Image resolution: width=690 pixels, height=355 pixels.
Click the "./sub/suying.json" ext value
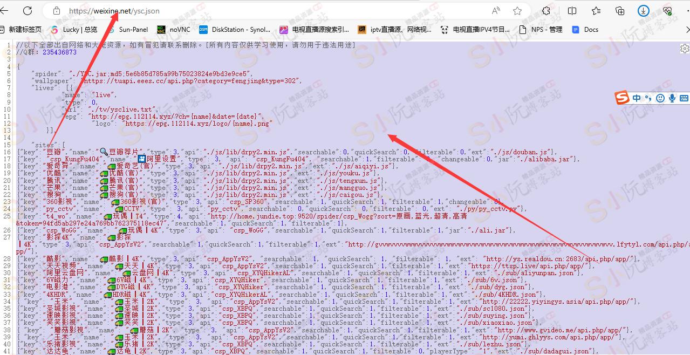[x=493, y=316]
